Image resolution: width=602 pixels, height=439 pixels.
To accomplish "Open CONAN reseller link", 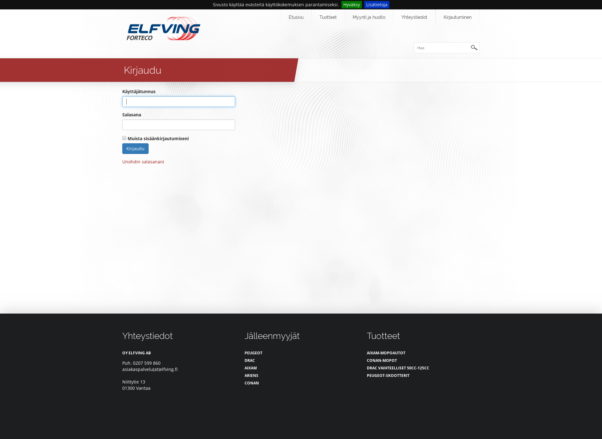I will (x=252, y=383).
